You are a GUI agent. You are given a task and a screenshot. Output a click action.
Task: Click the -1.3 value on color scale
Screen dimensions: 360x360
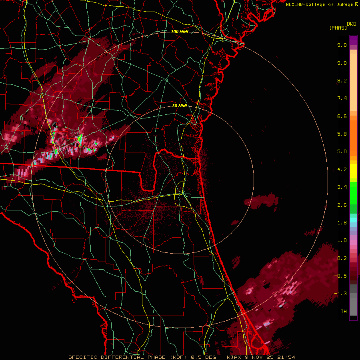coord(340,294)
